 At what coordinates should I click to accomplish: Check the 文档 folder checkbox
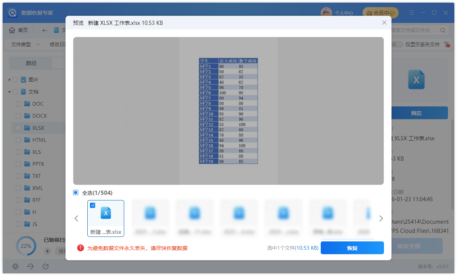coord(15,92)
